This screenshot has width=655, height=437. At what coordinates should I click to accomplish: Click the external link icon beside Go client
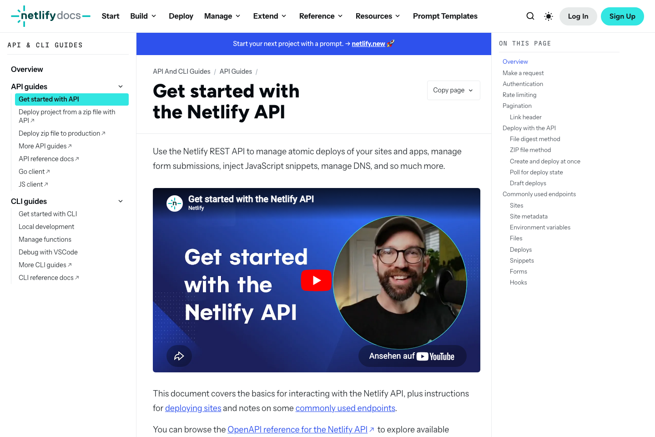pos(48,171)
